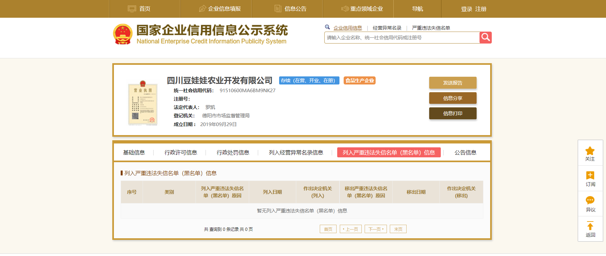
Task: Click the registration authority 德阳市市场监督管理局
Action: point(226,116)
